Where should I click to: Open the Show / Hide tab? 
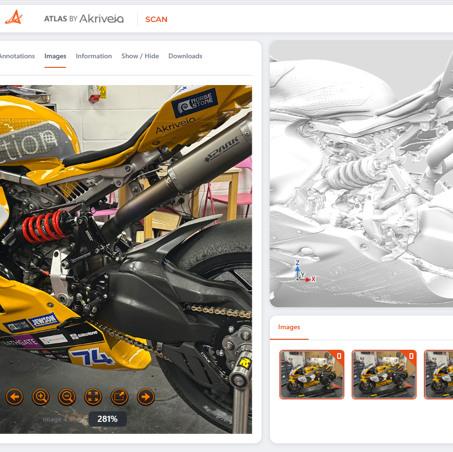pyautogui.click(x=140, y=56)
